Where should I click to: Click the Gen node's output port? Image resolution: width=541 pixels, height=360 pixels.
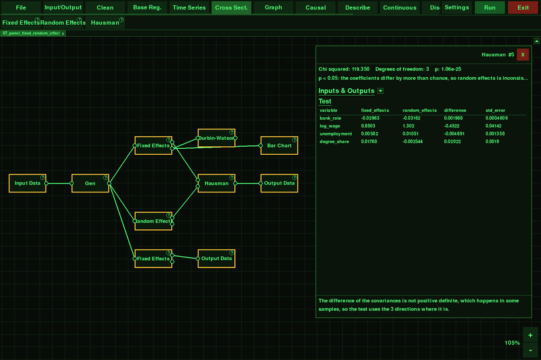(109, 183)
